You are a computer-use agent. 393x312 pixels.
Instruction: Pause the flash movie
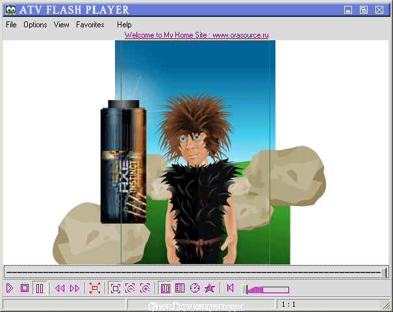40,288
